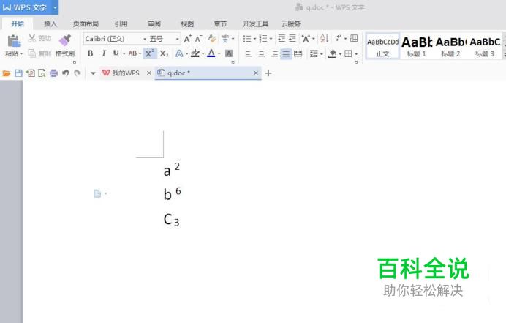Click the sort A-Z icon
The width and height of the screenshot is (506, 323).
pyautogui.click(x=325, y=39)
